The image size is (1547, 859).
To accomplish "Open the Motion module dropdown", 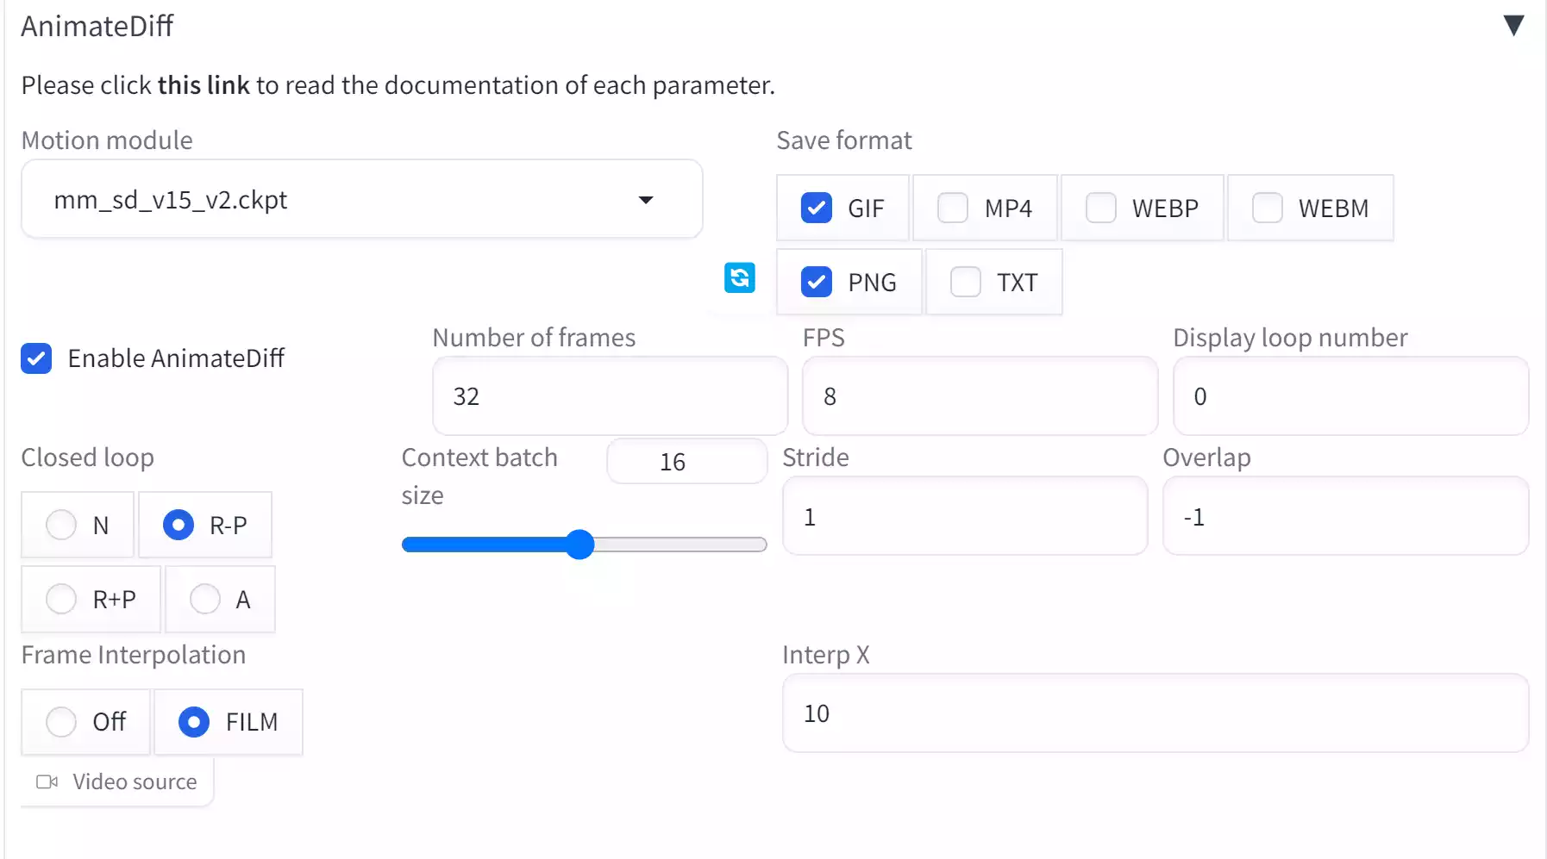I will 361,200.
